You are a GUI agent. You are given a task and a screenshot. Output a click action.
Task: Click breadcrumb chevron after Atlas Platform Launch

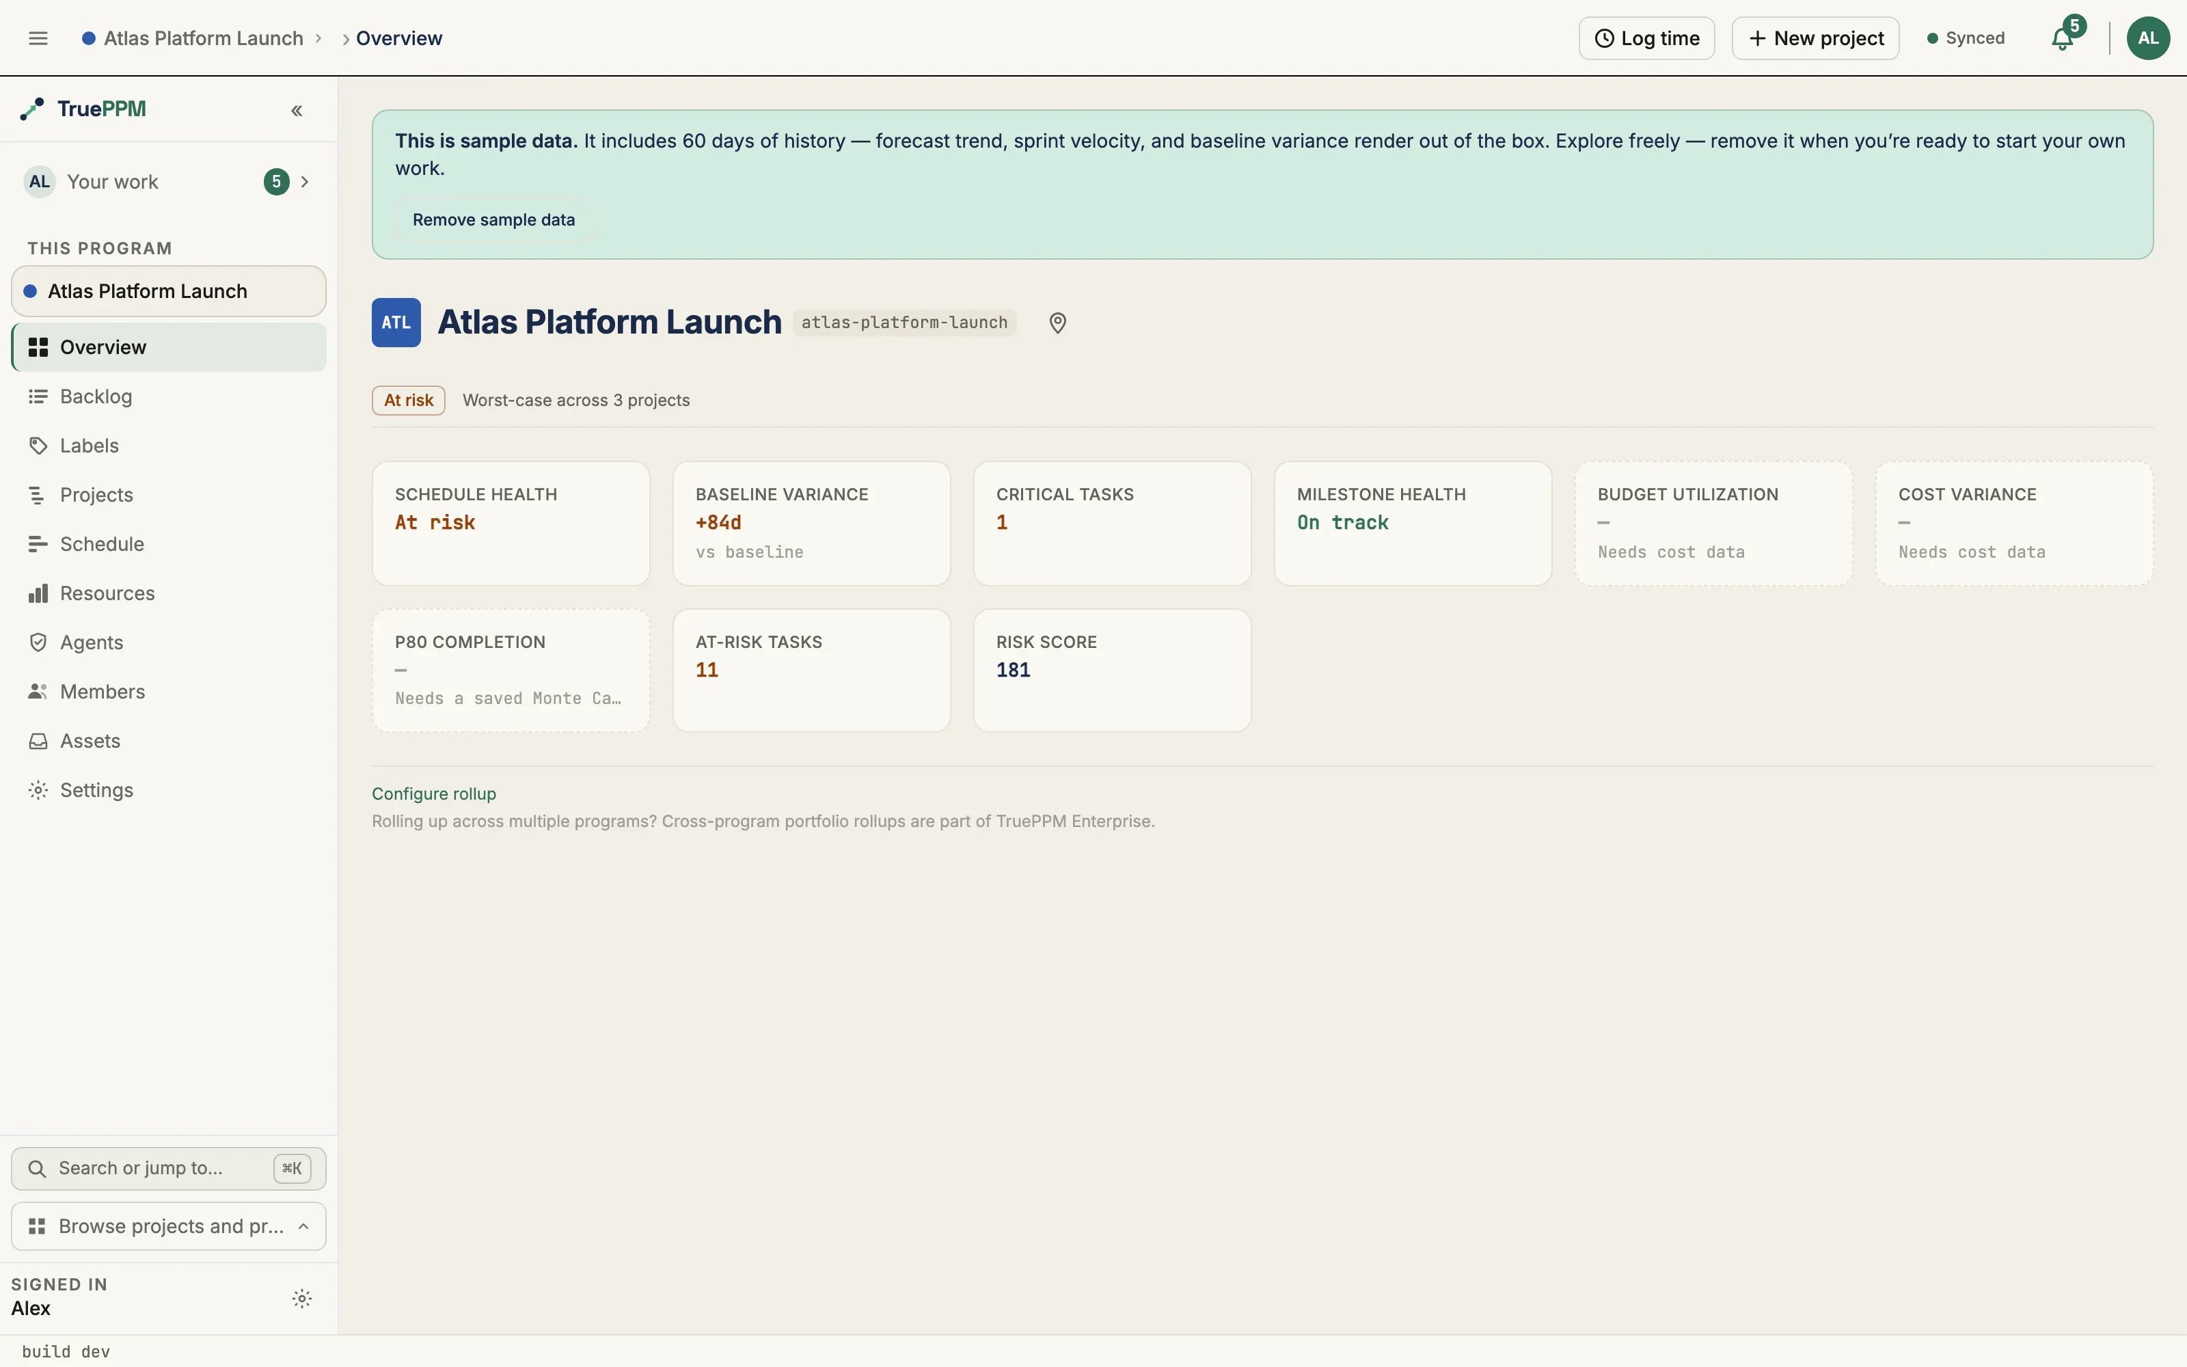(x=318, y=38)
